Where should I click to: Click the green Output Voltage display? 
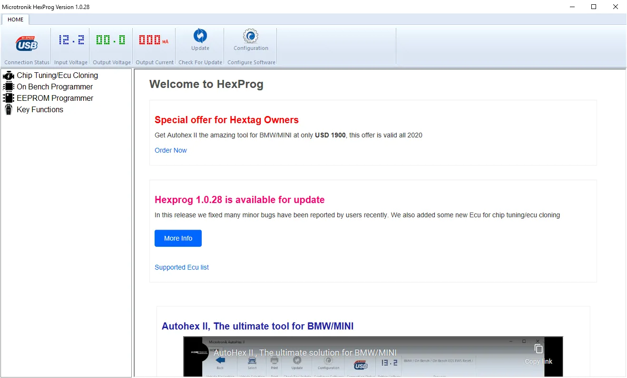[111, 40]
